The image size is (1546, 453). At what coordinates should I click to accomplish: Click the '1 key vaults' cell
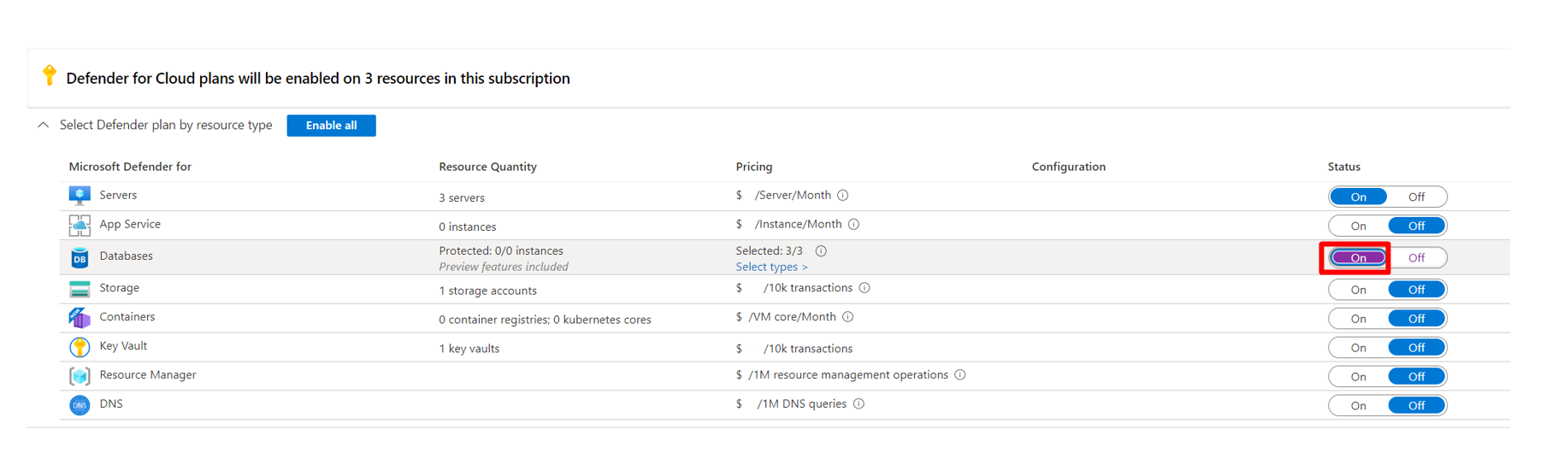pos(469,349)
